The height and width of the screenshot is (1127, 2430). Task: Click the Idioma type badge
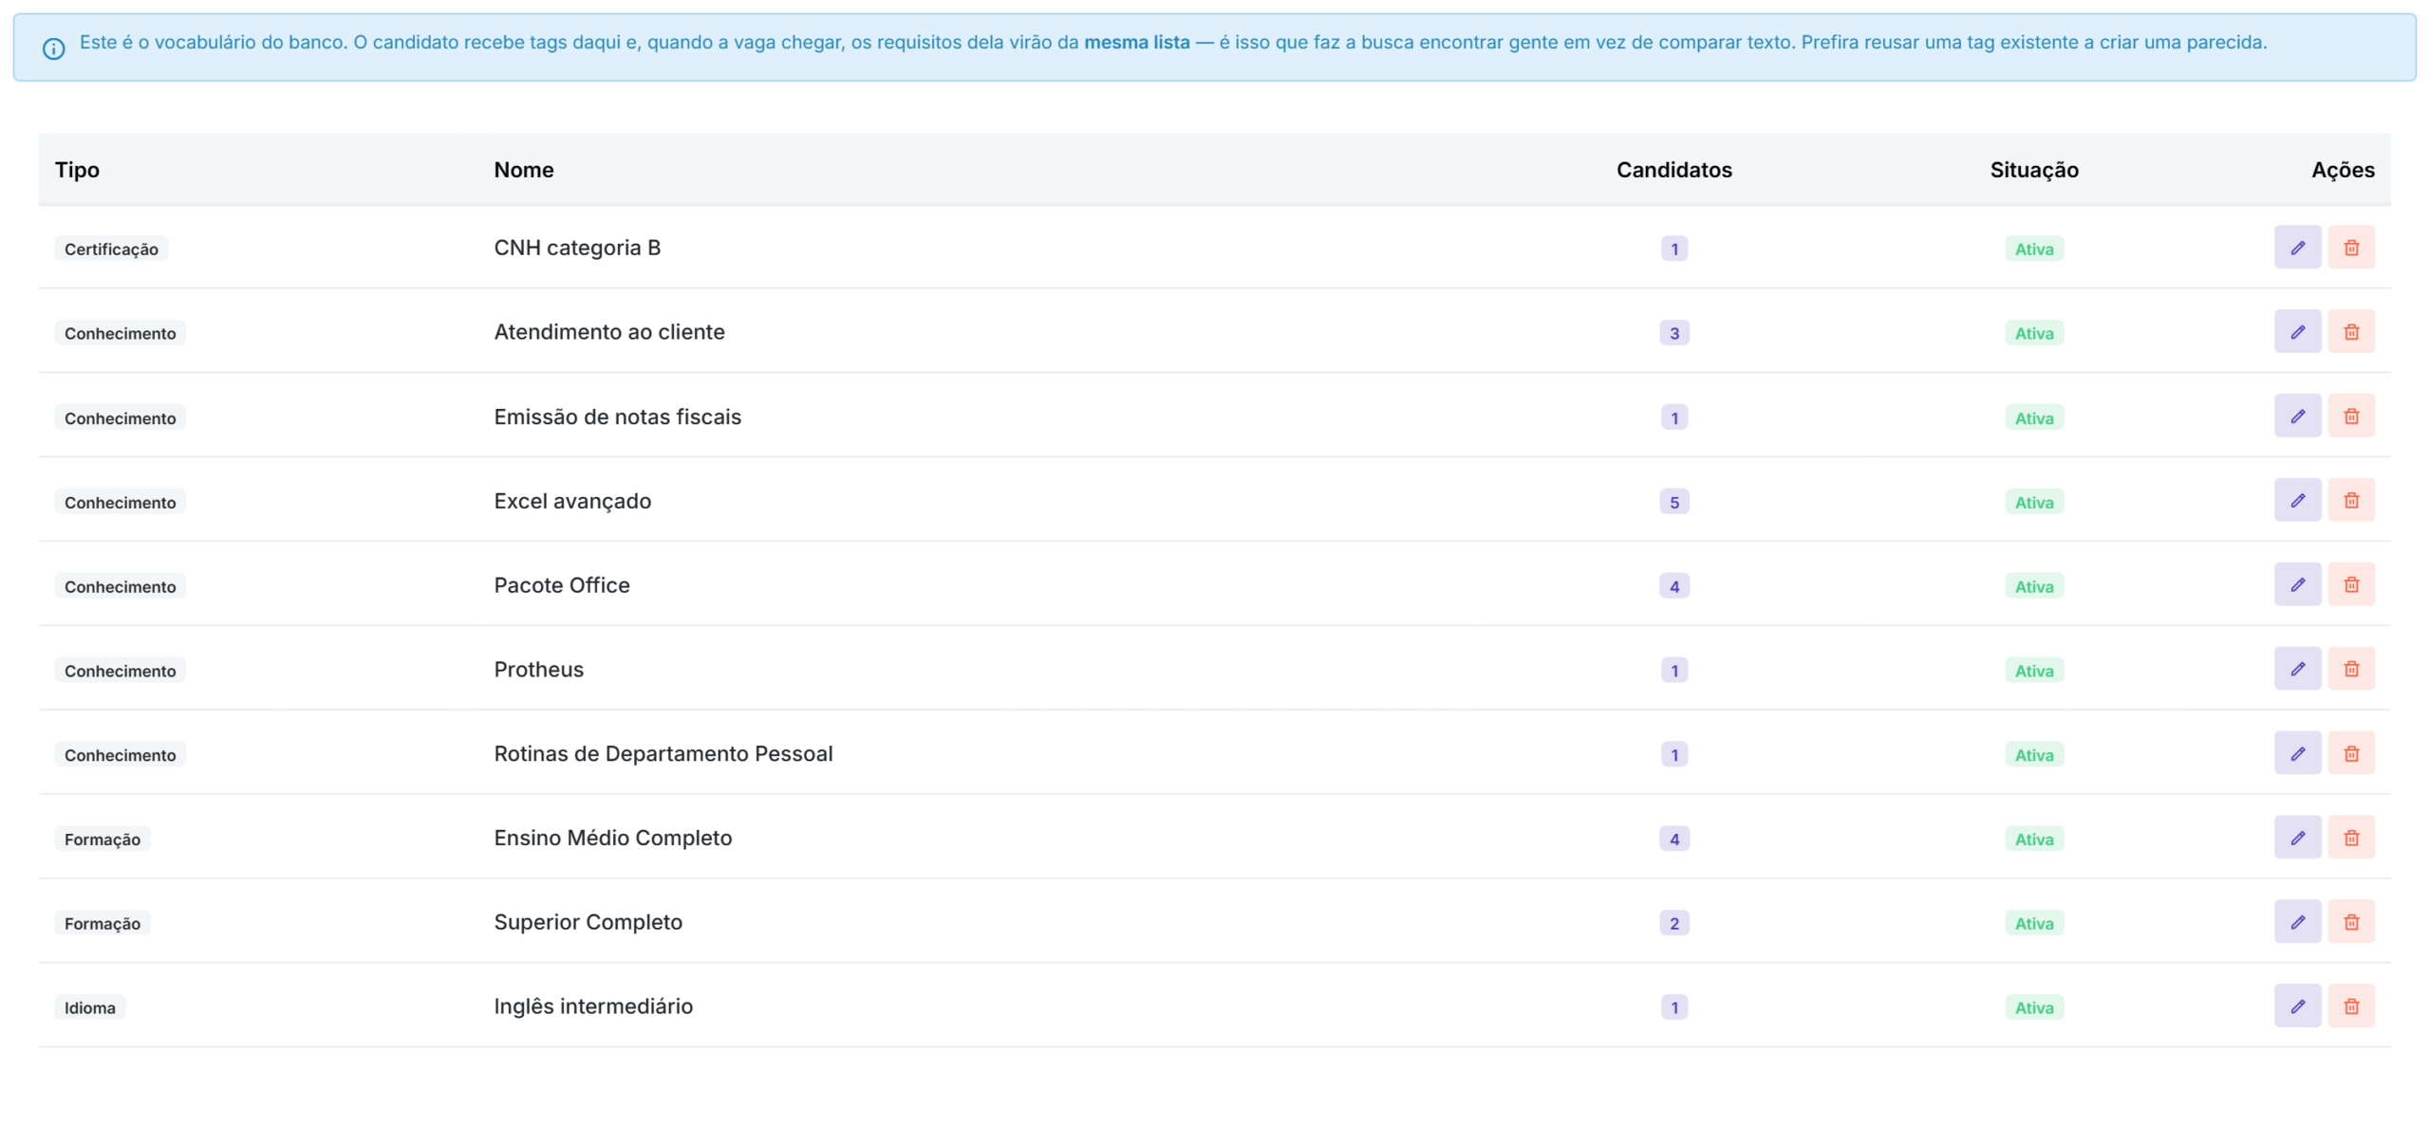pos(90,1007)
